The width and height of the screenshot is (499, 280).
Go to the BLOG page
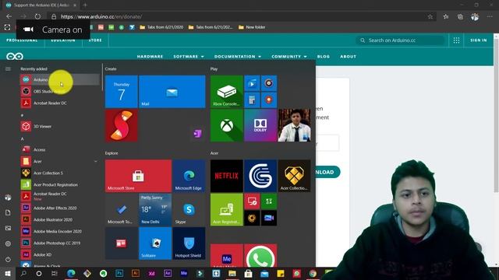click(324, 57)
